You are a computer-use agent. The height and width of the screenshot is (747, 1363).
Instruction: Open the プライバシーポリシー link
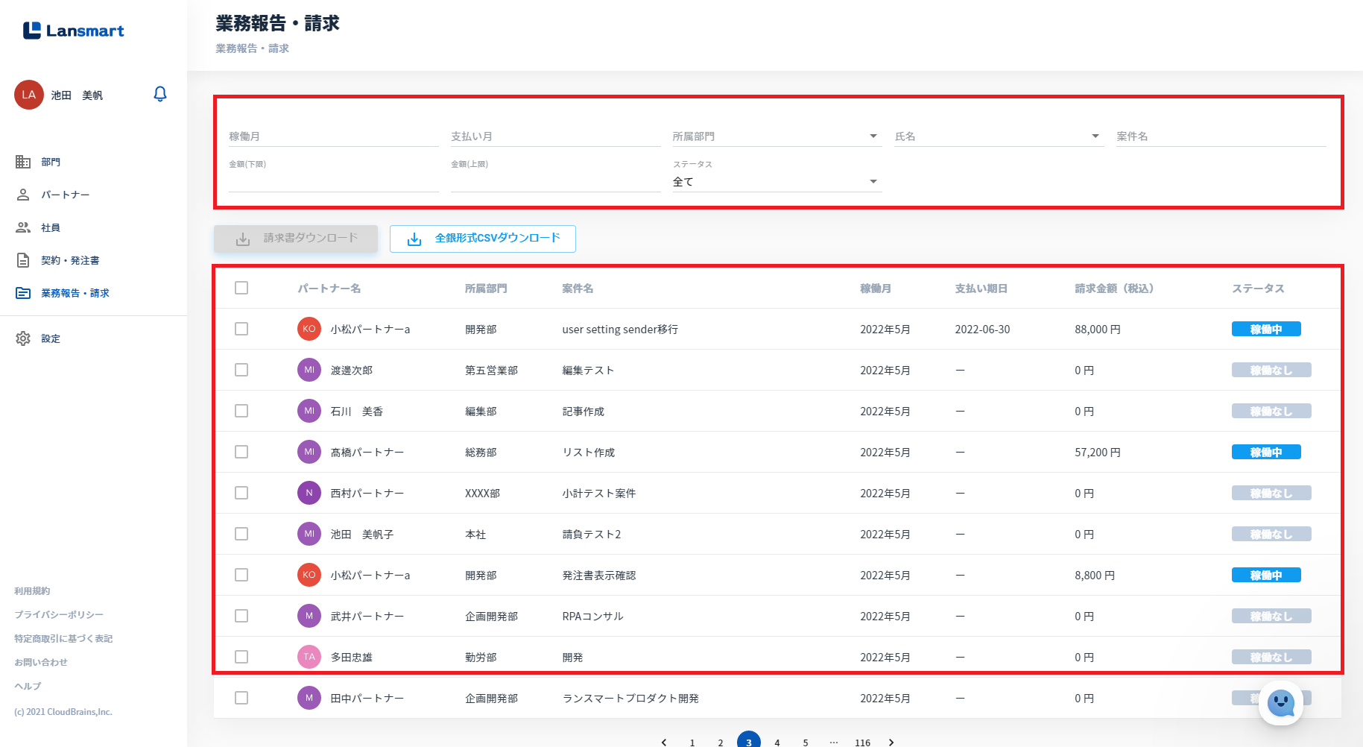[59, 614]
